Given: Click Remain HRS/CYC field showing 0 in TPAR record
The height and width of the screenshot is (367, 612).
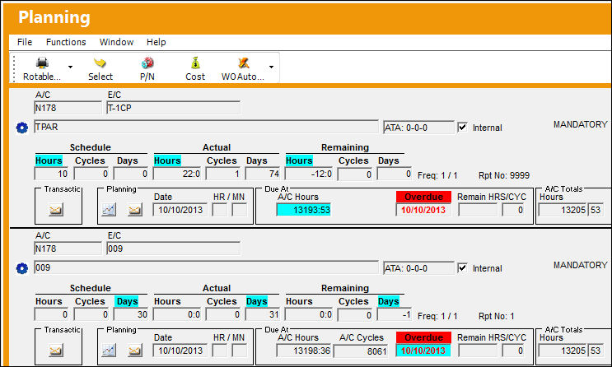Looking at the screenshot, I should [x=513, y=210].
